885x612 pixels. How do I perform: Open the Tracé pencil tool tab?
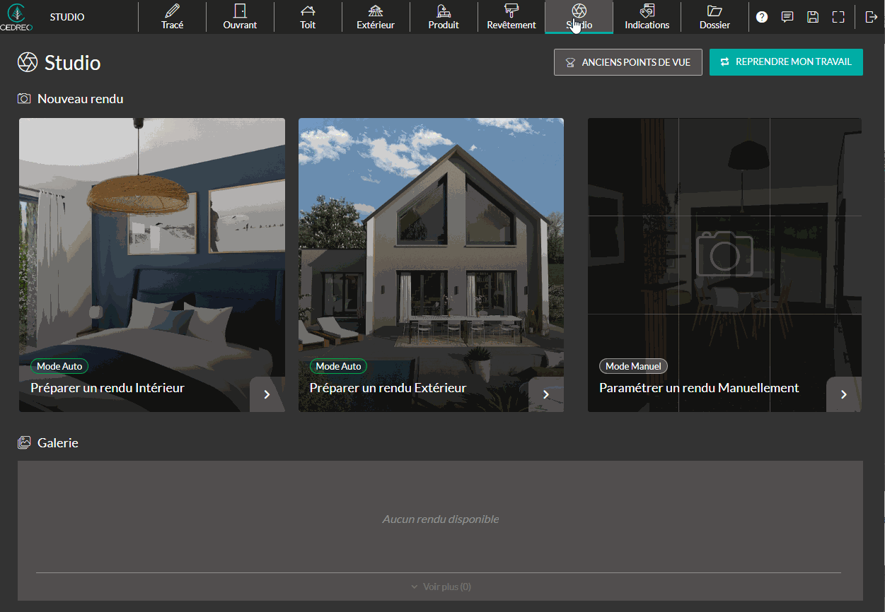172,17
